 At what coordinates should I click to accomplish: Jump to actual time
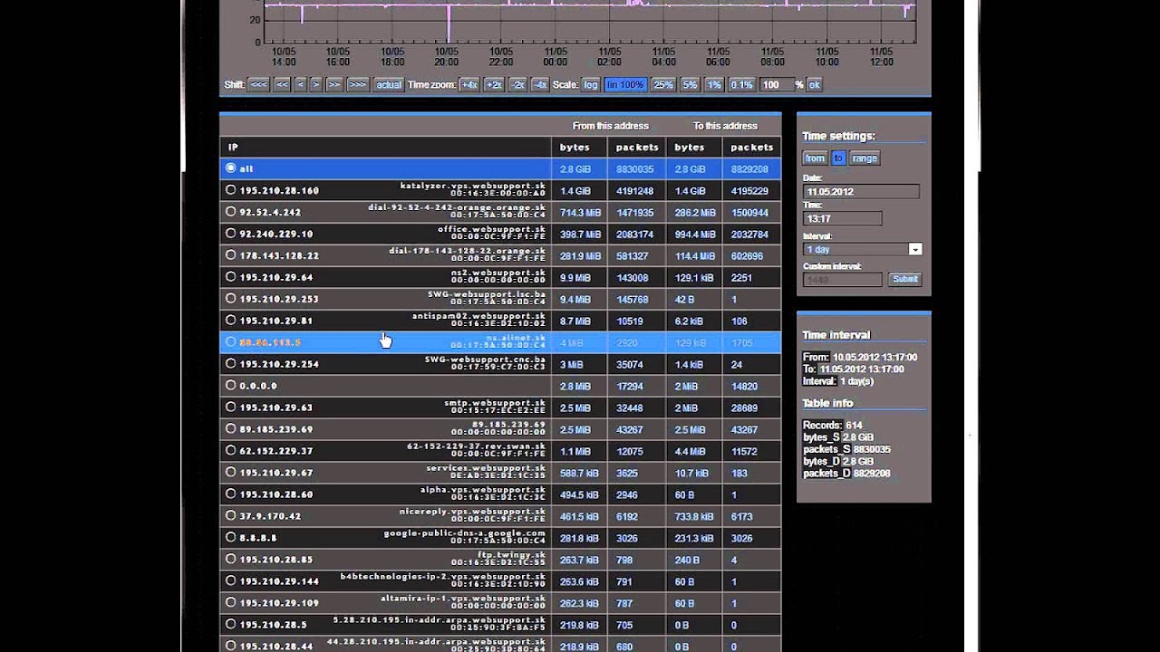pyautogui.click(x=388, y=84)
